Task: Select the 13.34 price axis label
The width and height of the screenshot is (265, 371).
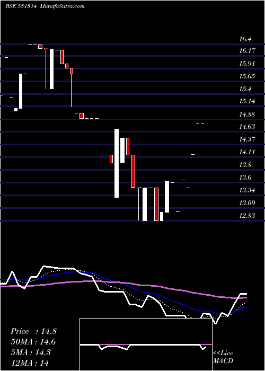Action: (248, 190)
